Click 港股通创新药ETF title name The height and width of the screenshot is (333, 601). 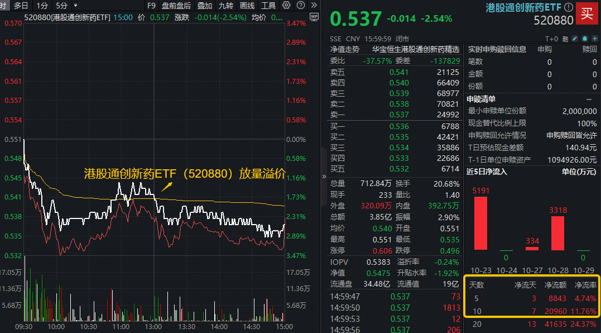click(523, 7)
